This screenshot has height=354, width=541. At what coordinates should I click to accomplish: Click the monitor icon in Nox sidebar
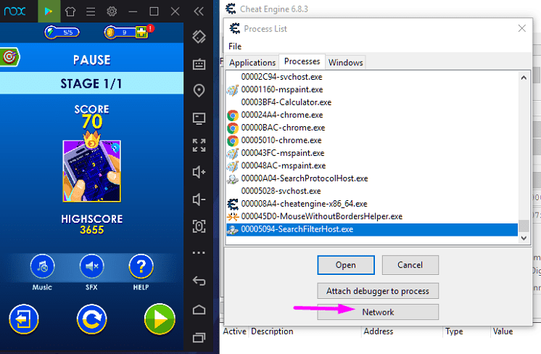199,118
